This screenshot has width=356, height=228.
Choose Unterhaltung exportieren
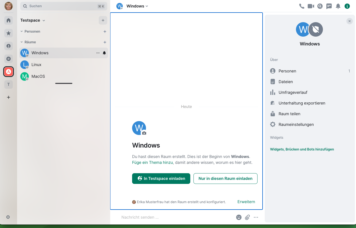pyautogui.click(x=310, y=103)
